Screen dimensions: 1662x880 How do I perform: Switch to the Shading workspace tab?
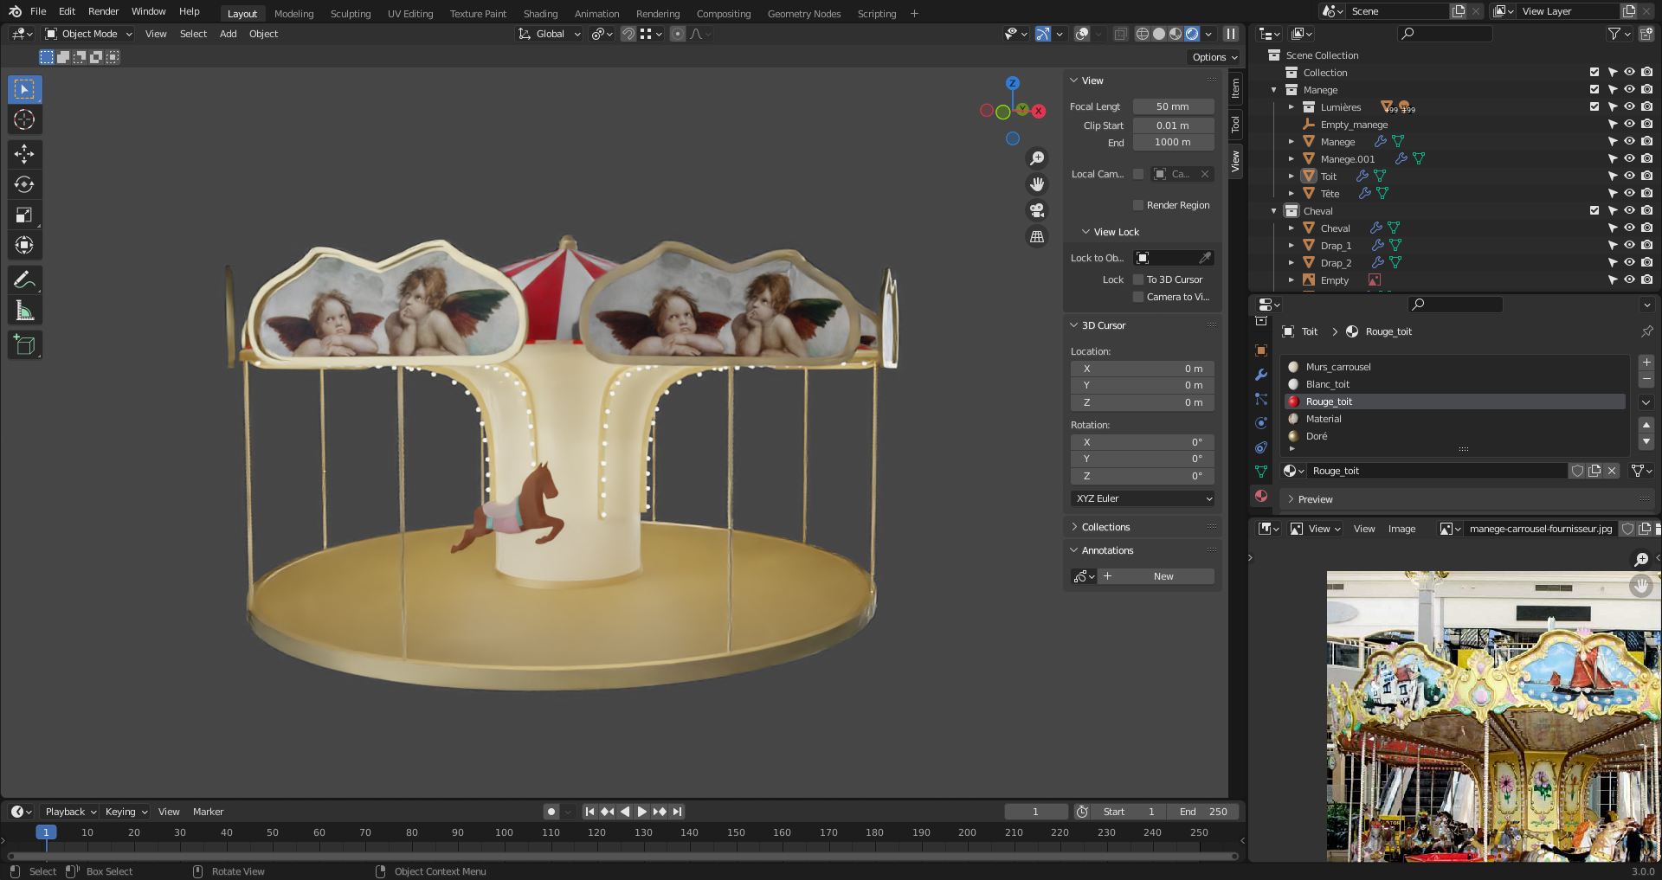coord(540,14)
